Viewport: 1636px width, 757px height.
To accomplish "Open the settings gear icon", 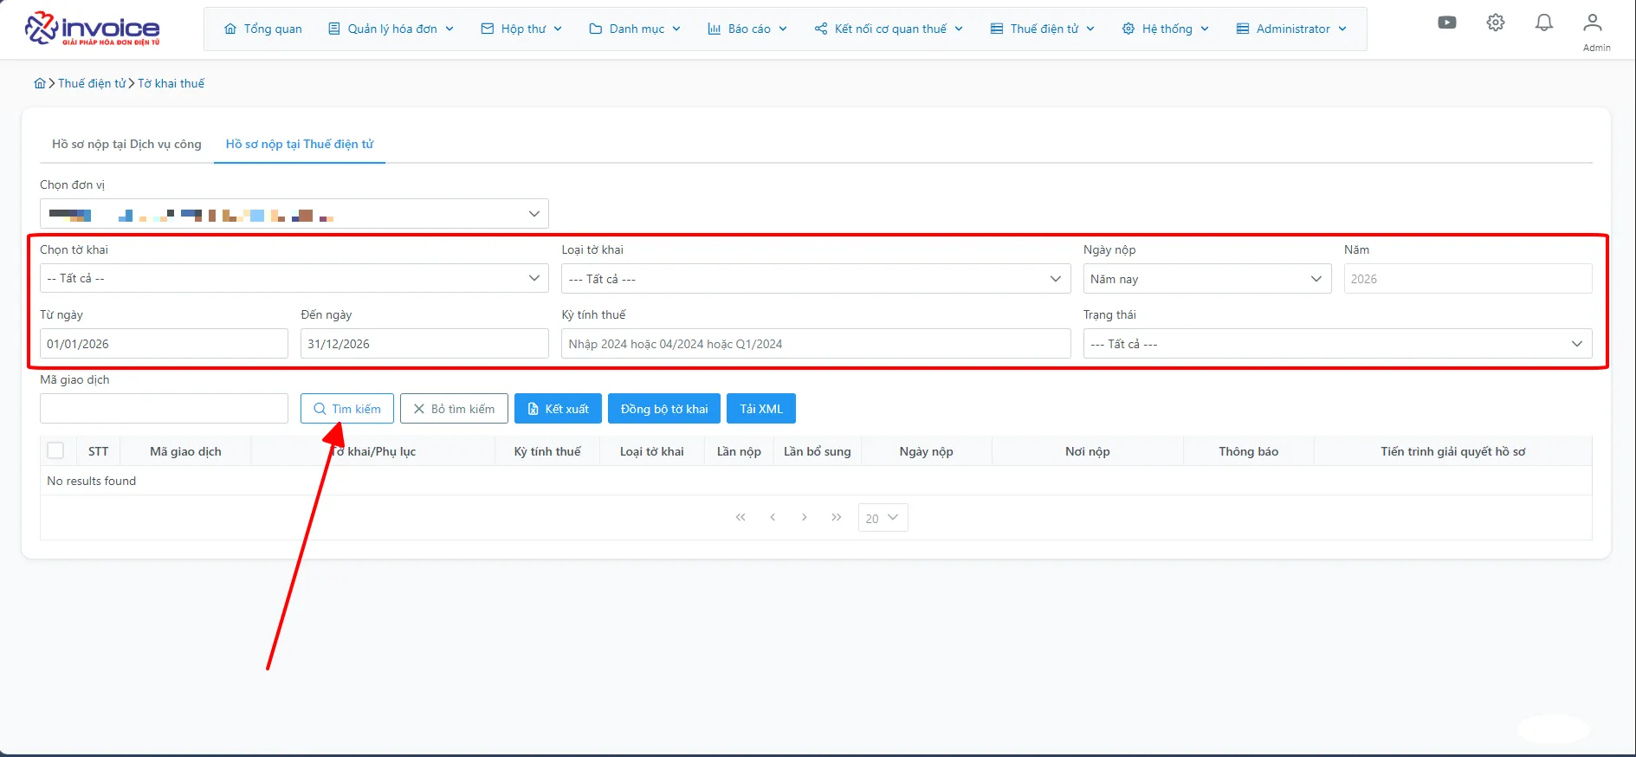I will [1496, 23].
